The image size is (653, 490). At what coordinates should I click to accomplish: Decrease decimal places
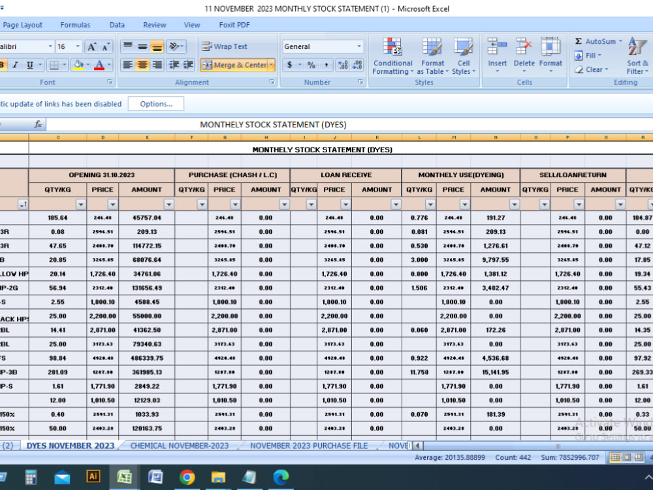(x=357, y=65)
